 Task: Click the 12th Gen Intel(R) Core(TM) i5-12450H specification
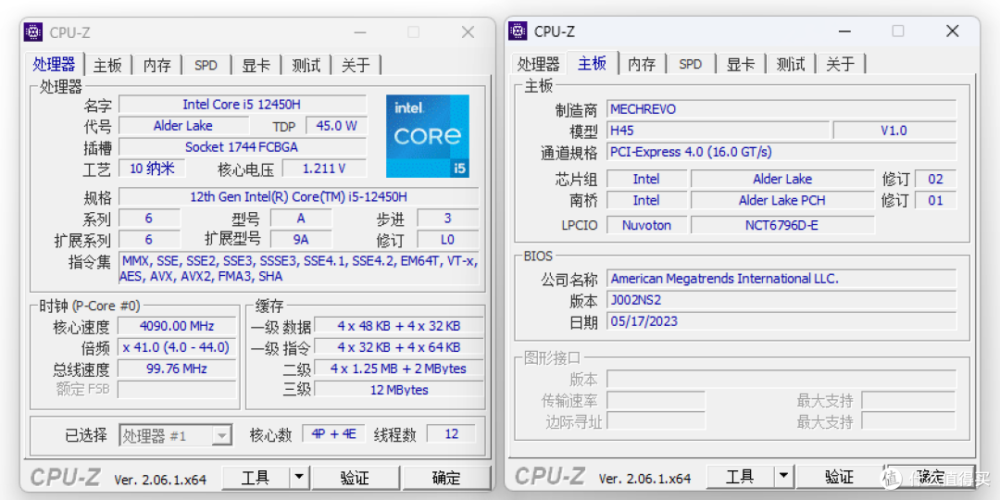coord(299,196)
